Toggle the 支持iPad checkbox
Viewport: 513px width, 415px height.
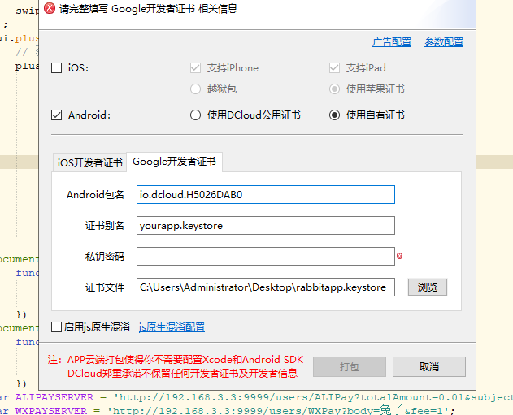point(334,68)
